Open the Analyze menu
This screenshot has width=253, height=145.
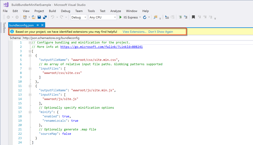[x=116, y=11]
